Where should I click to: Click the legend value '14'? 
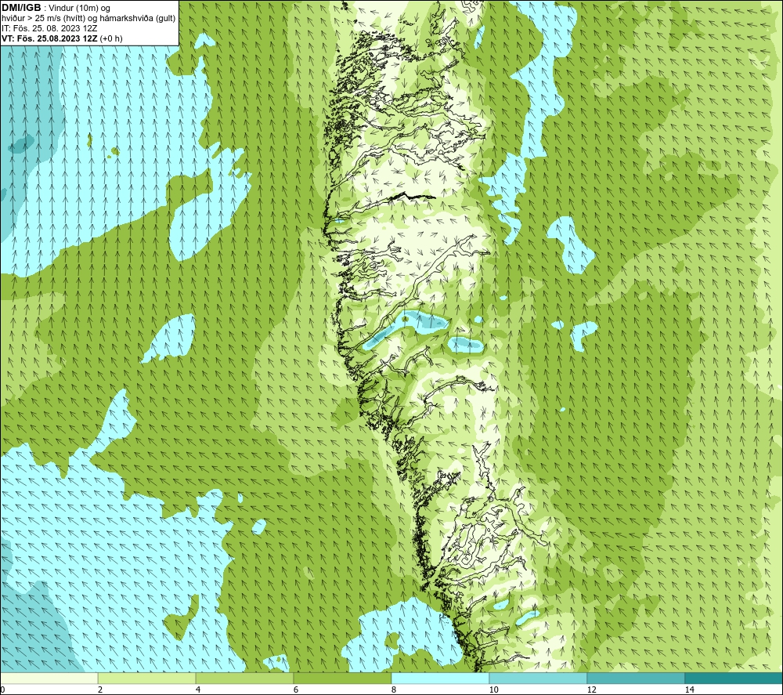click(x=689, y=690)
